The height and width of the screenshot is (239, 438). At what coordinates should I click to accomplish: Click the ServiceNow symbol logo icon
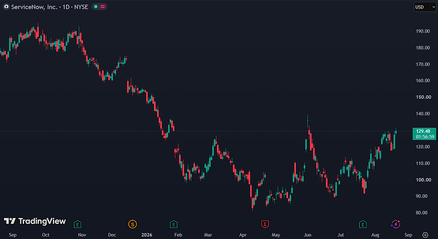pyautogui.click(x=6, y=7)
